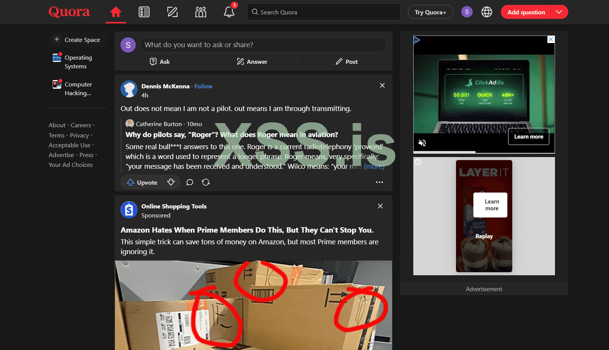Open the cardboard boxes ad image
Screen dimensions: 609x350
click(253, 305)
